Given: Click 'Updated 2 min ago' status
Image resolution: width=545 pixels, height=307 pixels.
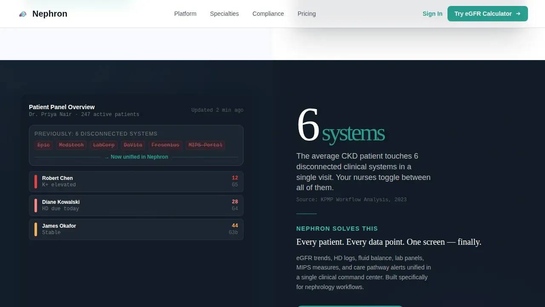Looking at the screenshot, I should click(x=217, y=110).
